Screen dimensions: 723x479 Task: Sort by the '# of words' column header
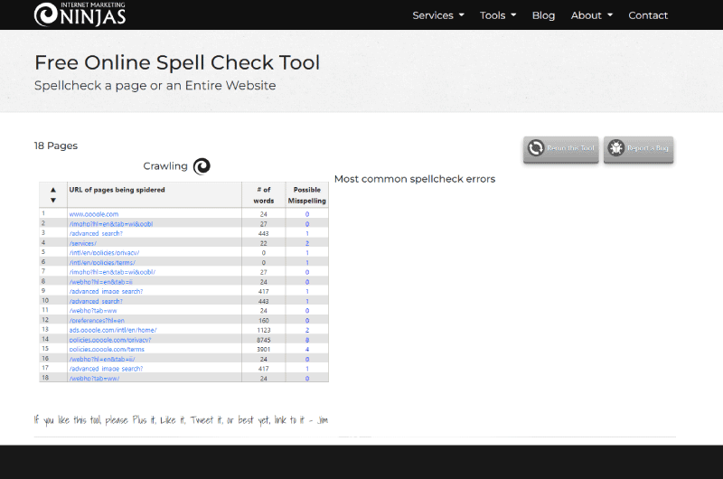pos(264,194)
